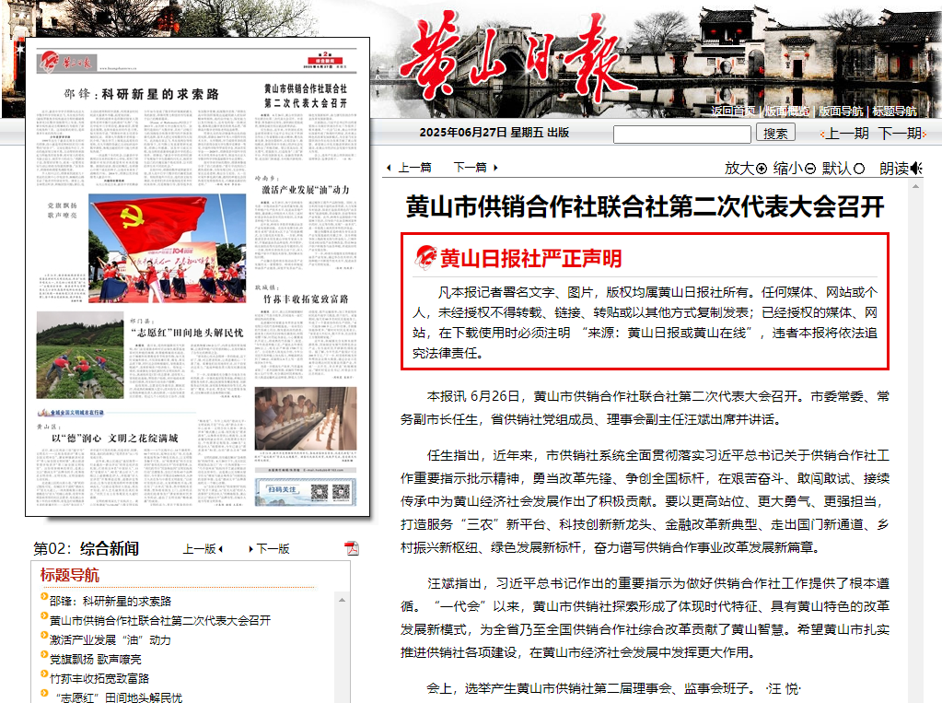Click the arrow before 上一期
The width and height of the screenshot is (942, 703).
(822, 135)
